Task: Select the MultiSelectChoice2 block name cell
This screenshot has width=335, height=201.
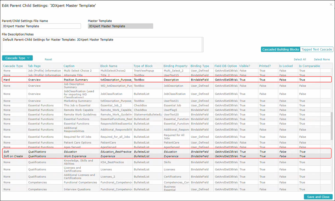Action: [x=113, y=71]
